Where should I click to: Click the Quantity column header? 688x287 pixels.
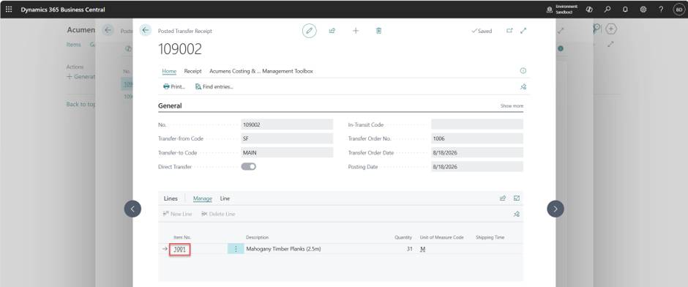(403, 237)
